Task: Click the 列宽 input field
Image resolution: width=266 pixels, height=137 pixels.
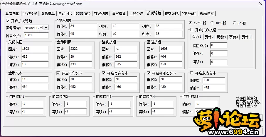Action: tap(169, 26)
